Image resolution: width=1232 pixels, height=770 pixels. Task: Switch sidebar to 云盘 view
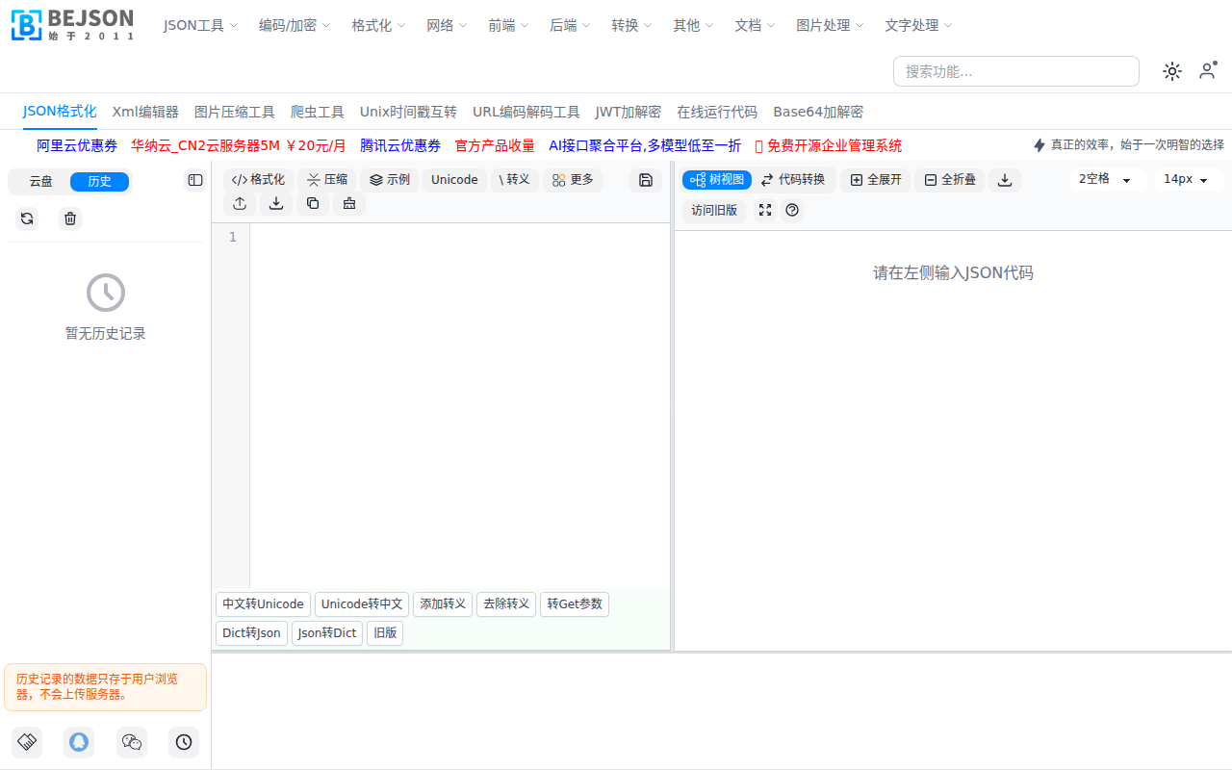click(39, 181)
